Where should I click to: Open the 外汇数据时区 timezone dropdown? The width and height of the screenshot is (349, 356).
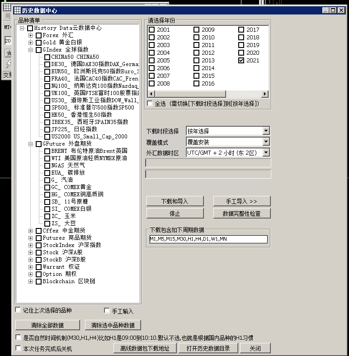point(266,153)
